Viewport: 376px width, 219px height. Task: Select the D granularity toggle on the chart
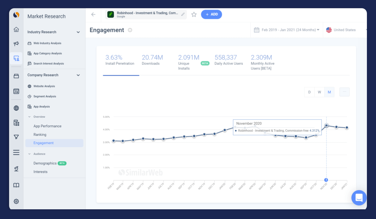[x=309, y=92]
